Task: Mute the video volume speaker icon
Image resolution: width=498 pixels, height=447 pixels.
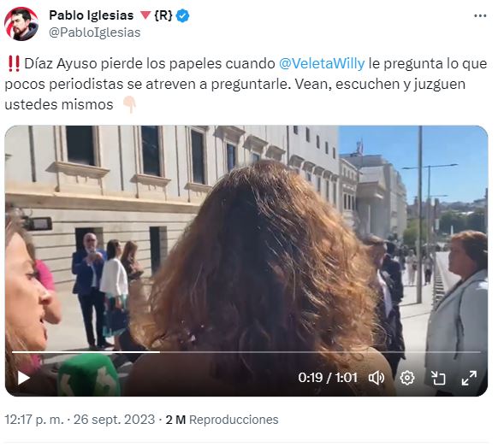Action: [376, 378]
